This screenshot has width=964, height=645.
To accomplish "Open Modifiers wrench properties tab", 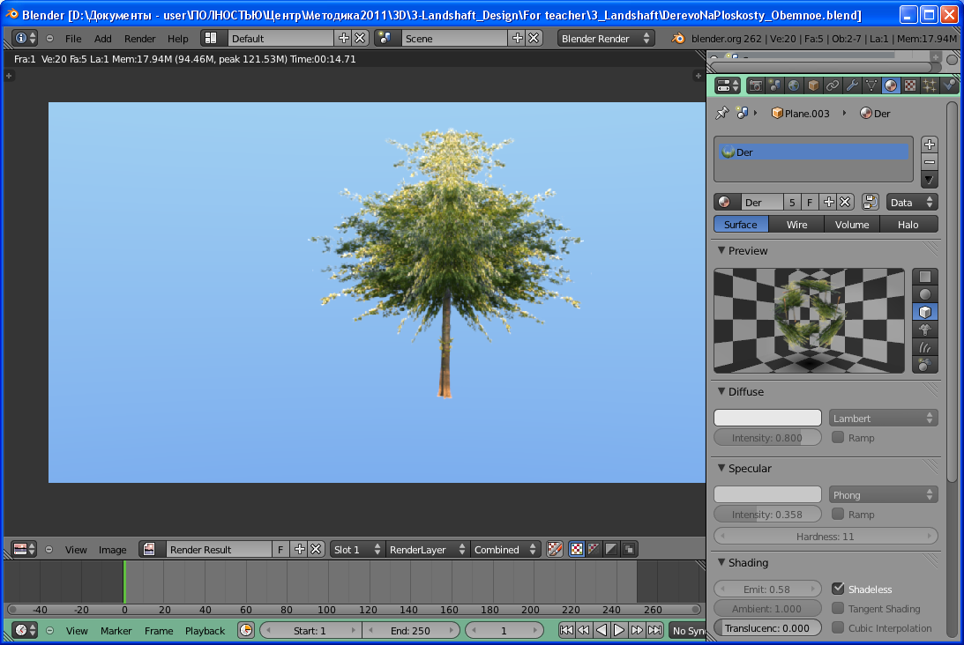I will click(x=852, y=85).
